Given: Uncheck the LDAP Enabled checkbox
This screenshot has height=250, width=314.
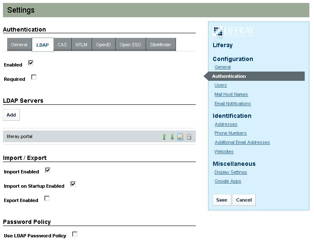Looking at the screenshot, I should (x=31, y=63).
